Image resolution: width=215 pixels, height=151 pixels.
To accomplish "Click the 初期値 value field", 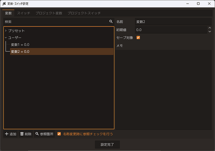I will (171, 30).
